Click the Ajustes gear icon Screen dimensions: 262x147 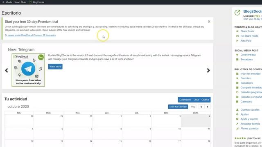[x=237, y=114]
